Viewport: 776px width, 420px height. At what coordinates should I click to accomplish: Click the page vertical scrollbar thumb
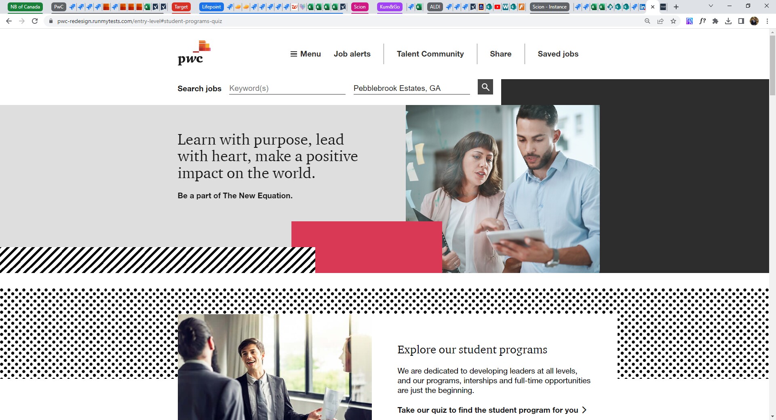772,65
